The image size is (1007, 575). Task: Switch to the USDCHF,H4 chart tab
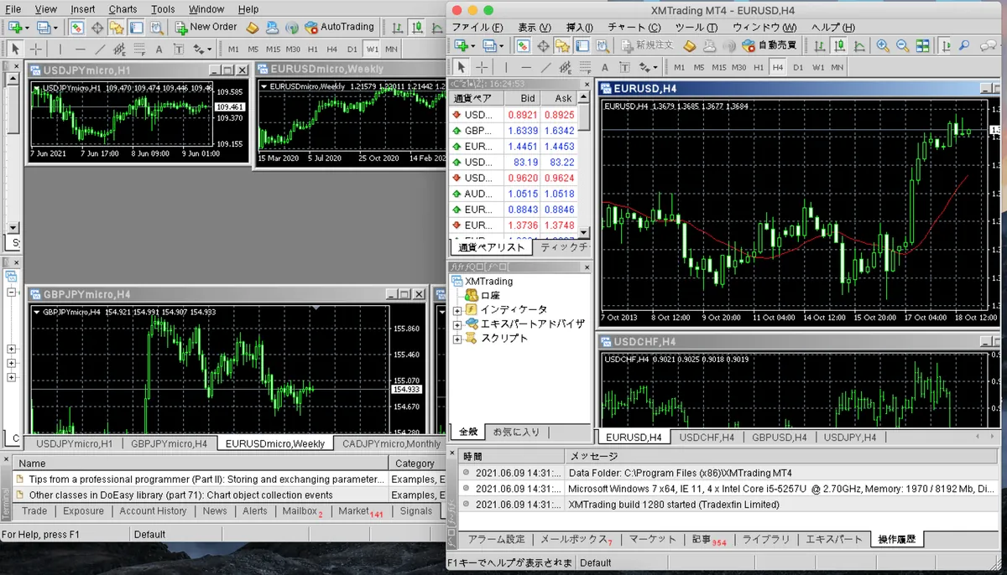pyautogui.click(x=707, y=438)
